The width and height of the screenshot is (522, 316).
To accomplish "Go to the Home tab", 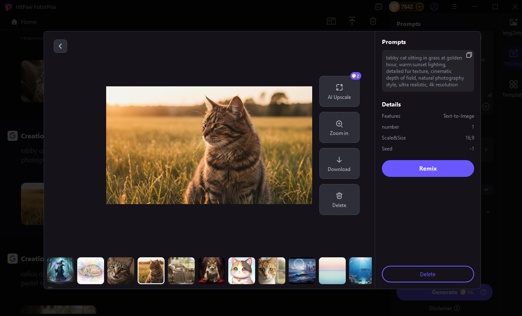I will coord(23,21).
